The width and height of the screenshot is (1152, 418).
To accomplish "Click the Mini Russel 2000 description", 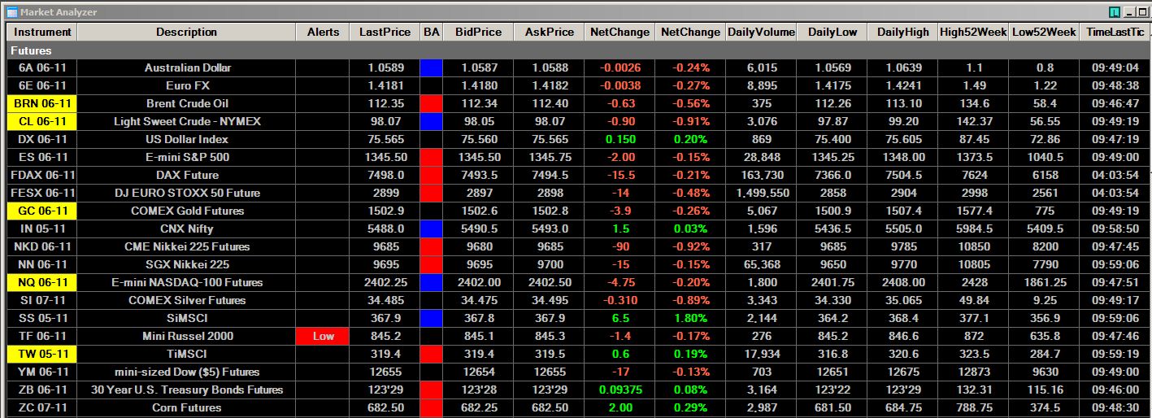I will pos(187,336).
